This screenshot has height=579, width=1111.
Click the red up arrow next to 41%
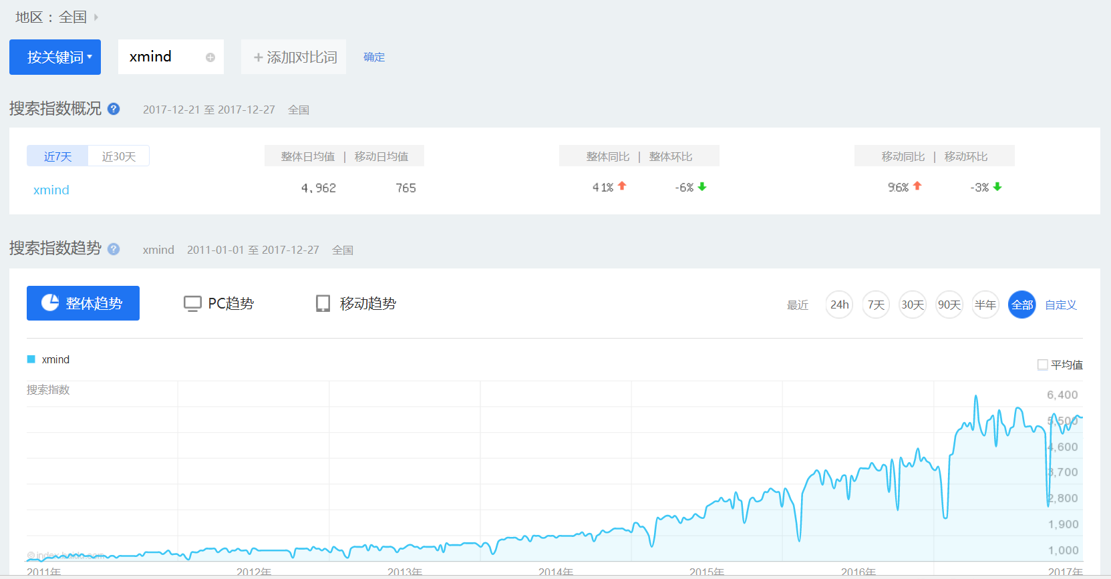622,186
